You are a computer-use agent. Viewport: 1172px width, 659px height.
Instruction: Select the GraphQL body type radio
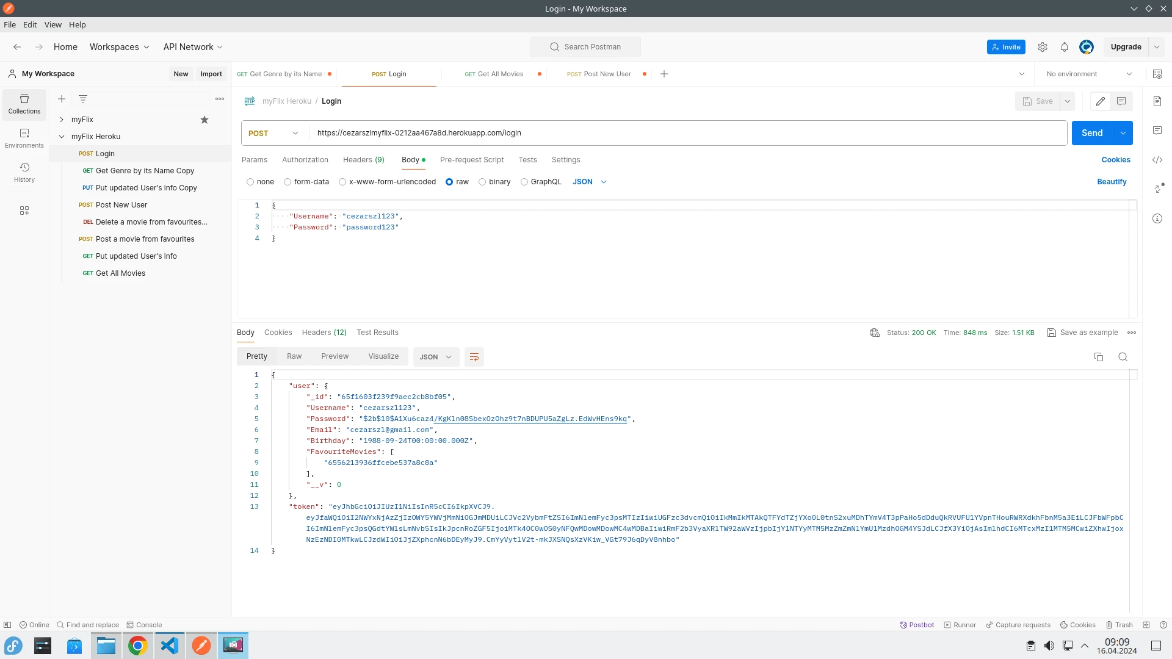[x=524, y=182]
